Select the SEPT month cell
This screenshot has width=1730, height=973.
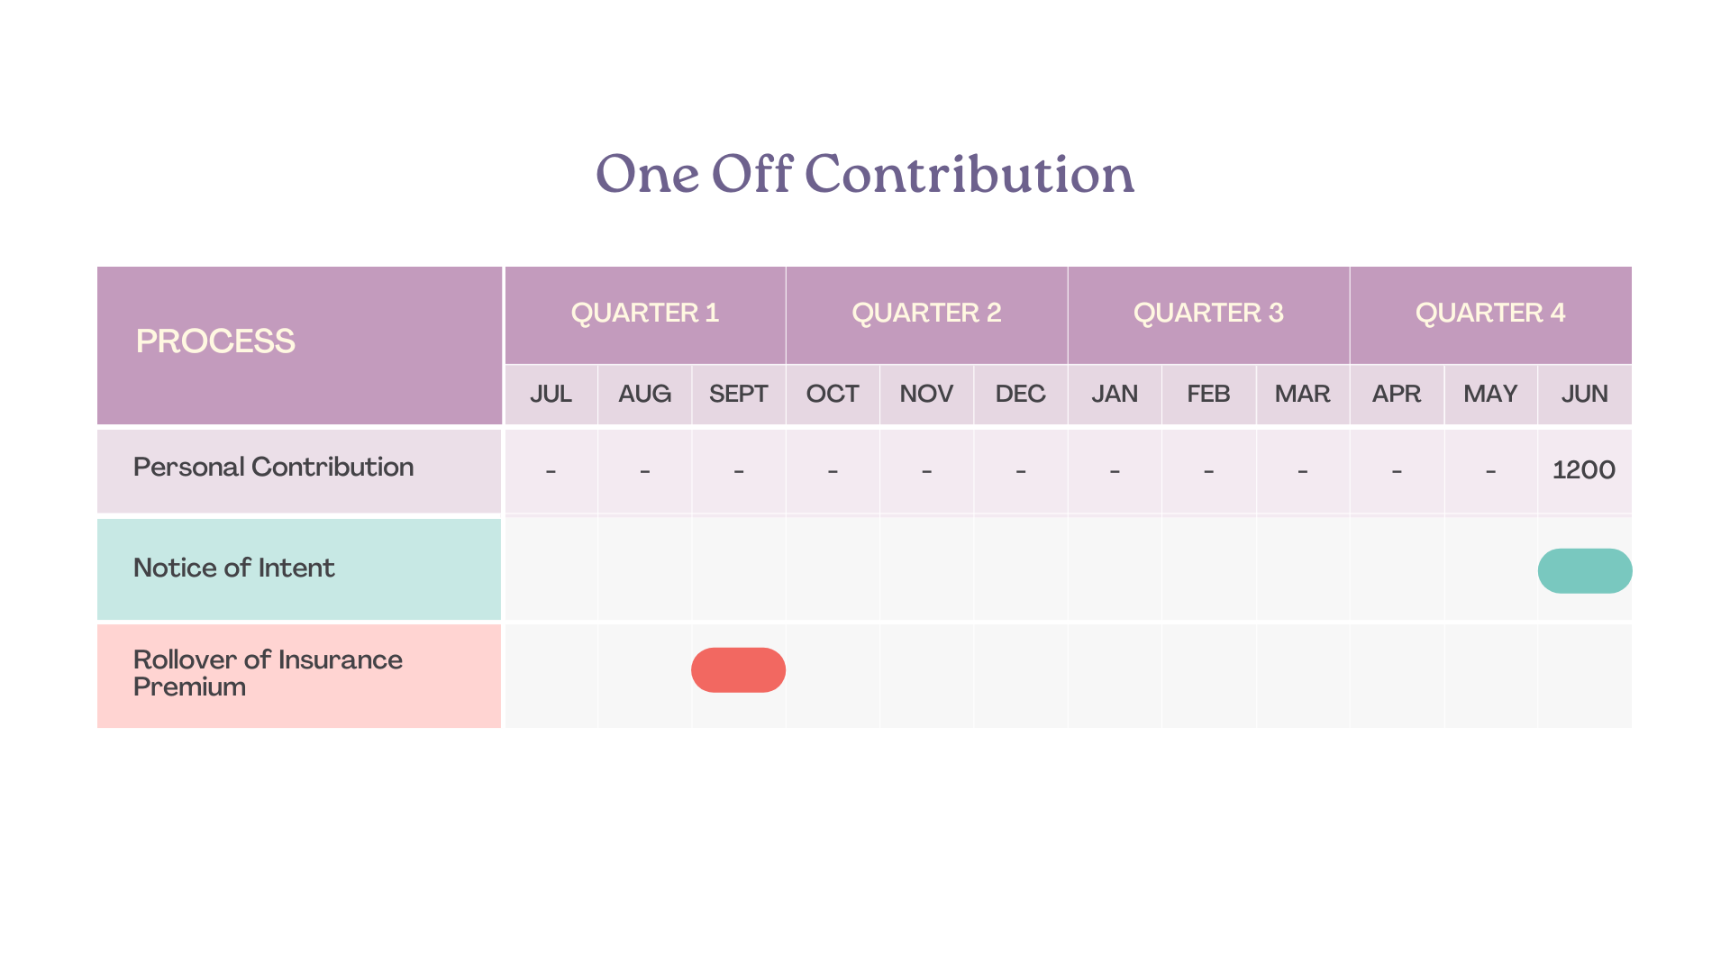(x=739, y=395)
